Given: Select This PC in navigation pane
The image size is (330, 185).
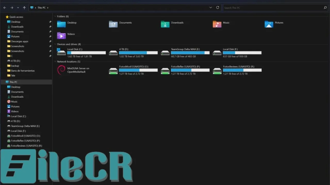Looking at the screenshot, I should pos(13,82).
